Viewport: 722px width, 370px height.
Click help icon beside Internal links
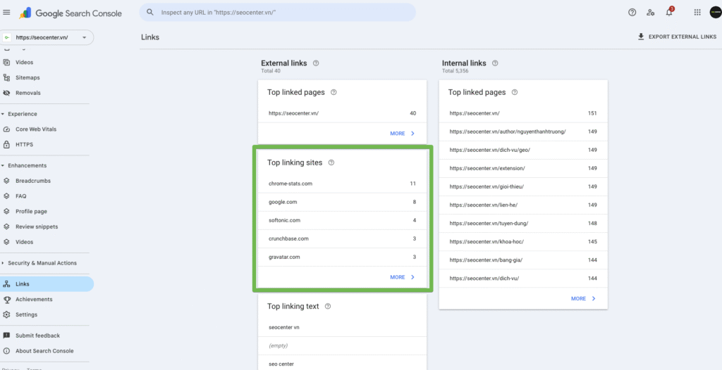(x=495, y=63)
